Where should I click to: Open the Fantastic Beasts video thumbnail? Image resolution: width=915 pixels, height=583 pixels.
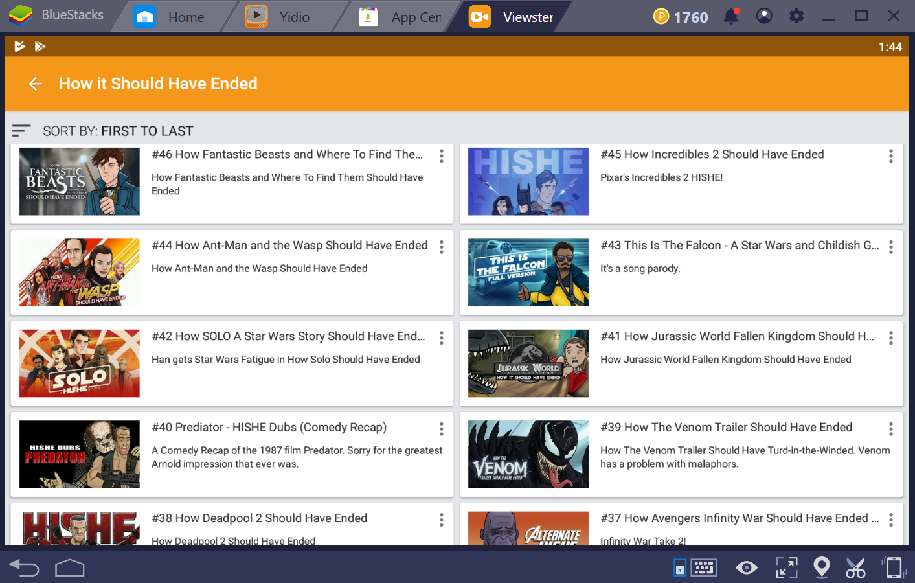pos(80,181)
